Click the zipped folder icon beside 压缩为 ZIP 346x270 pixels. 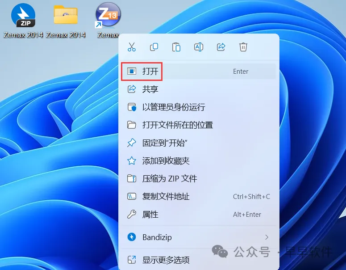pyautogui.click(x=132, y=178)
